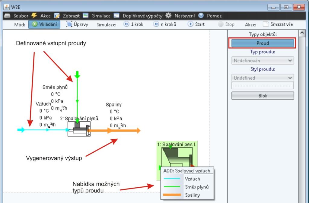Viewport: 309px width, 203px height.
Task: Click the green Směs plynů line swatch
Action: (x=172, y=187)
